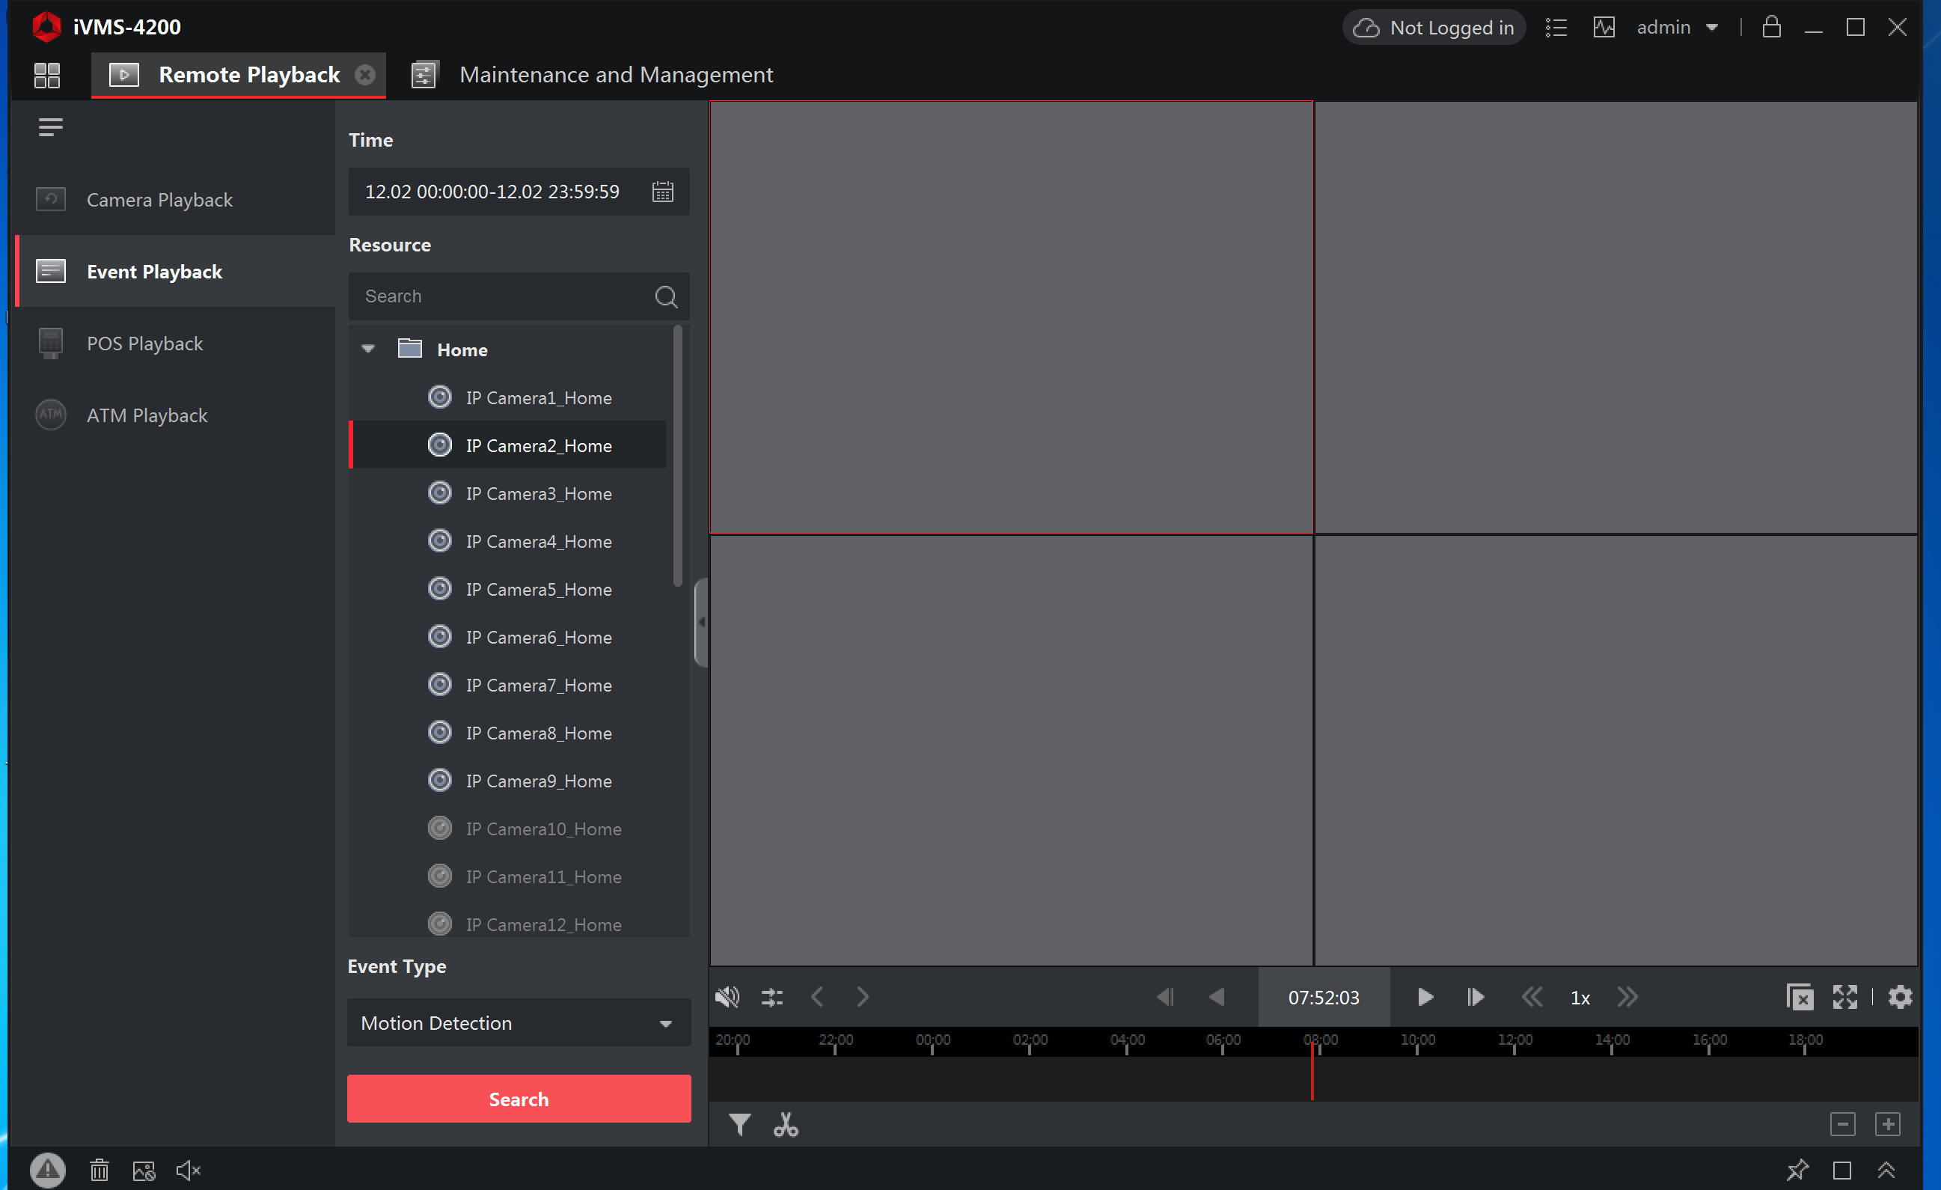Collapse the Home resource folder
The image size is (1941, 1190).
pyautogui.click(x=368, y=347)
